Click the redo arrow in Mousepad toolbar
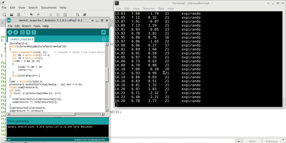Viewport: 286px width, 143px height. click(x=38, y=15)
